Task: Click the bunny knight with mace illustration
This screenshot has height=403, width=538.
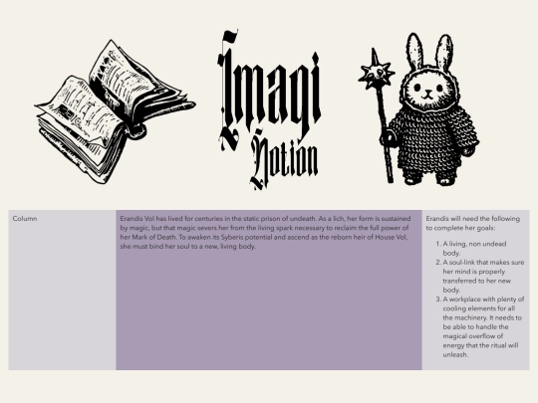Action: point(418,109)
